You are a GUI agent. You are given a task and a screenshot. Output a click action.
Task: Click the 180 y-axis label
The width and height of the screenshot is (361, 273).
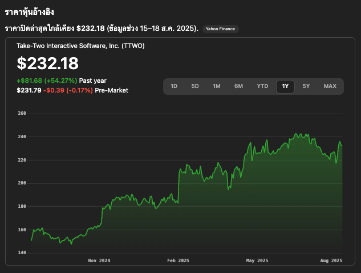(x=22, y=206)
